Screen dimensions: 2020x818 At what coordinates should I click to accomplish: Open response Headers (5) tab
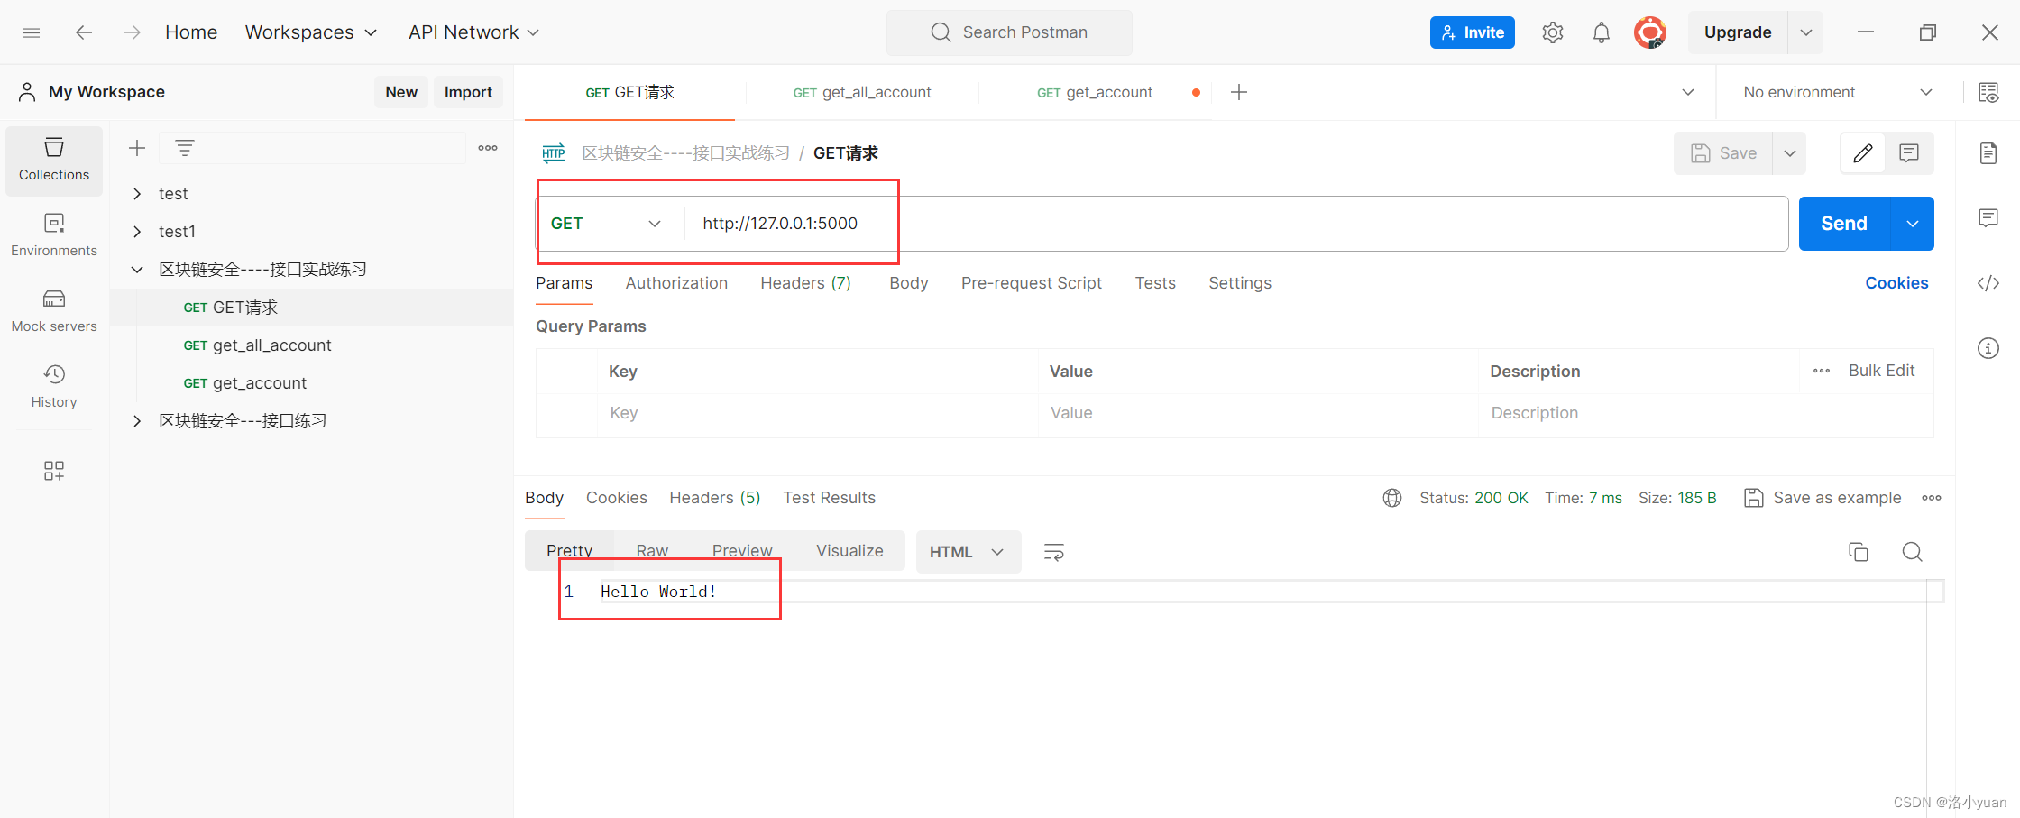tap(715, 498)
